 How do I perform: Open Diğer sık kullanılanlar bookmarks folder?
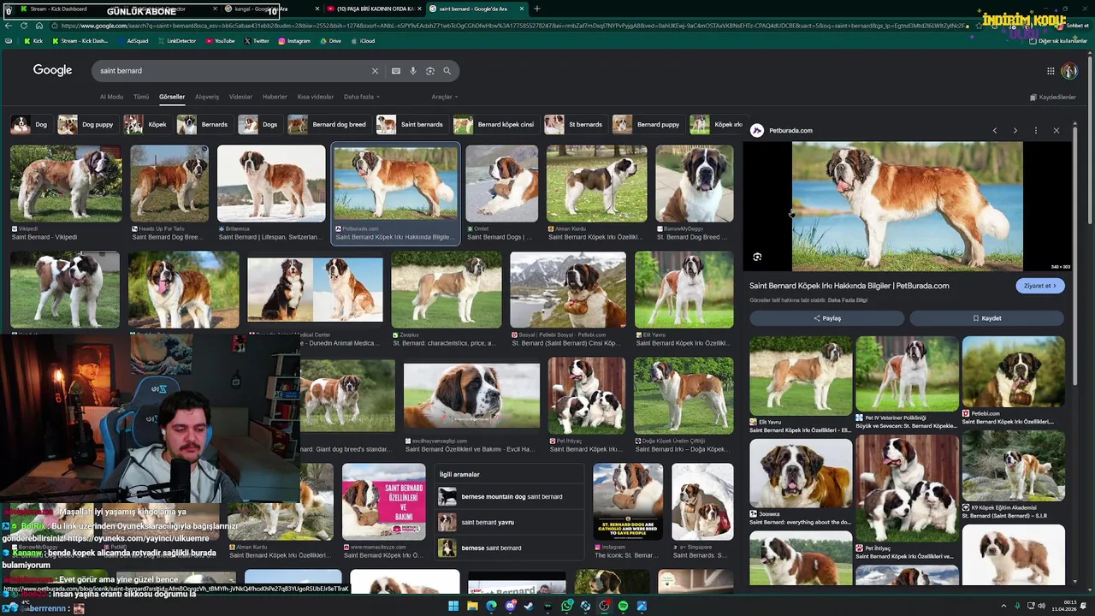1059,41
